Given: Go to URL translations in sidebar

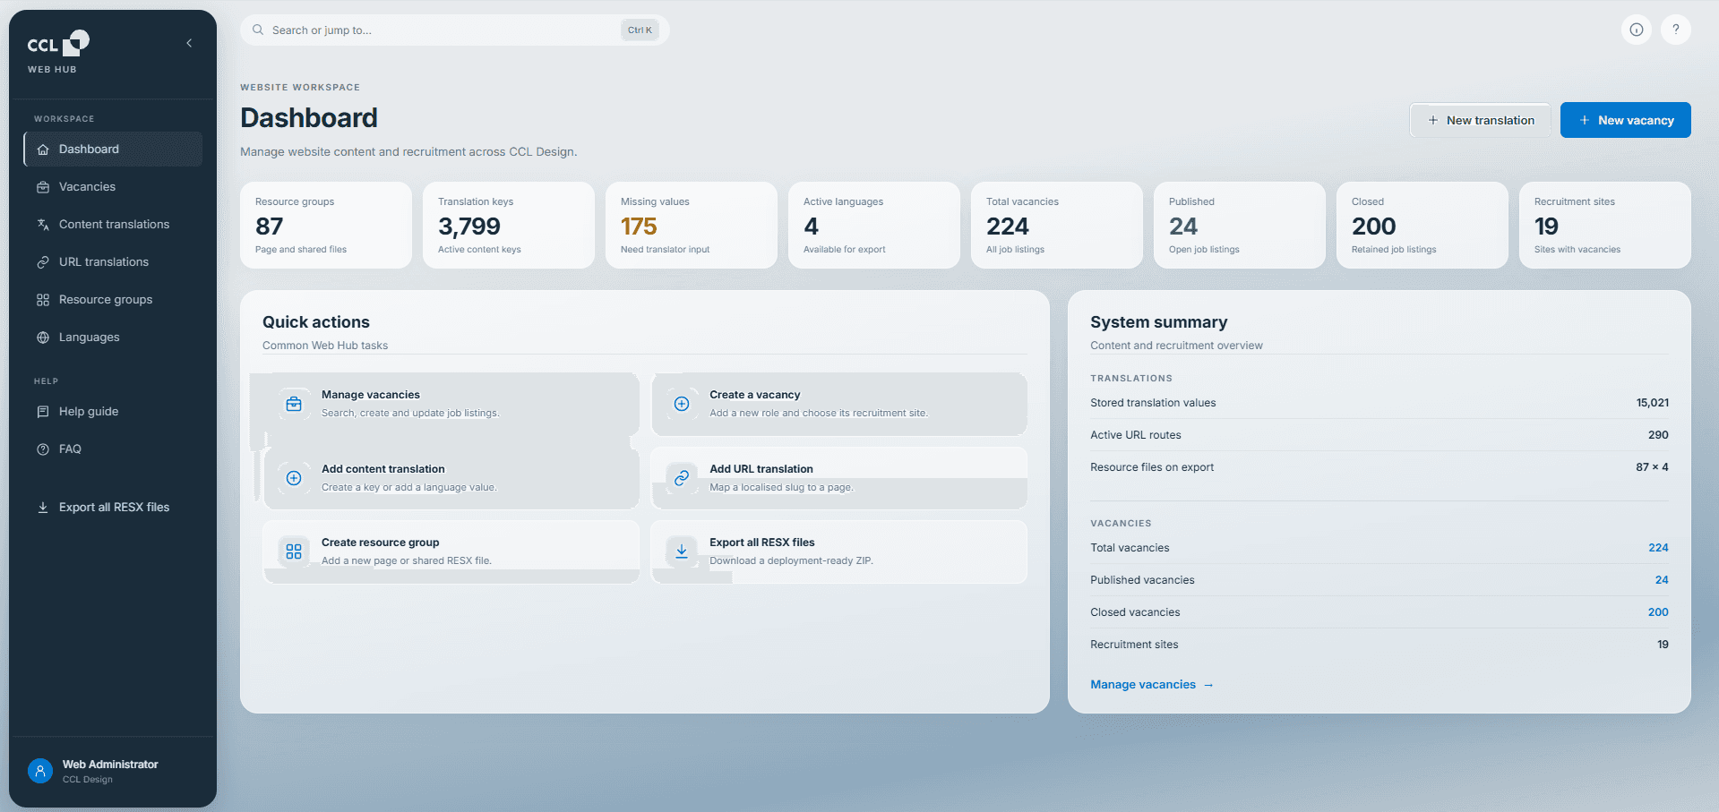Looking at the screenshot, I should (x=113, y=262).
